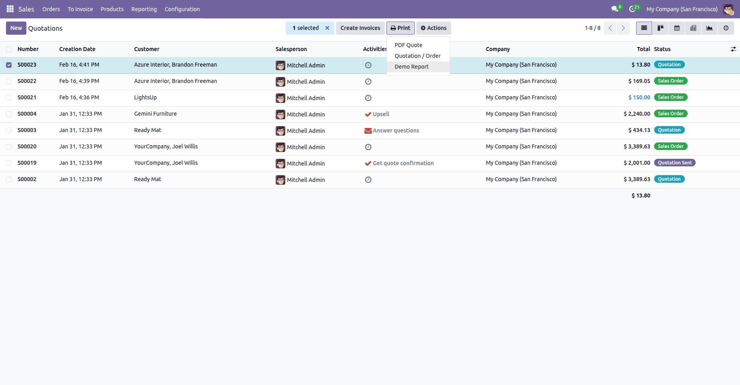The image size is (740, 385).
Task: Open the Reporting menu
Action: point(144,9)
